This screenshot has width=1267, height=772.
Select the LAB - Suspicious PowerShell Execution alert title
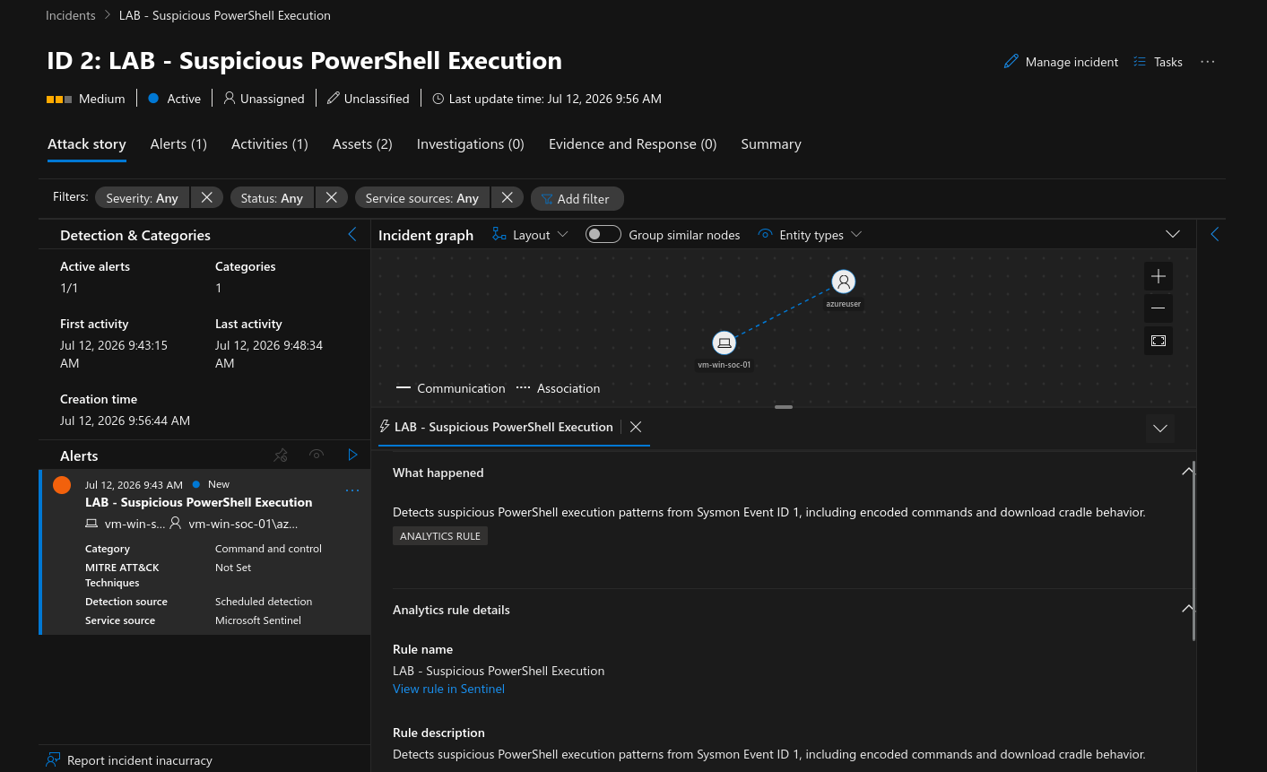199,502
